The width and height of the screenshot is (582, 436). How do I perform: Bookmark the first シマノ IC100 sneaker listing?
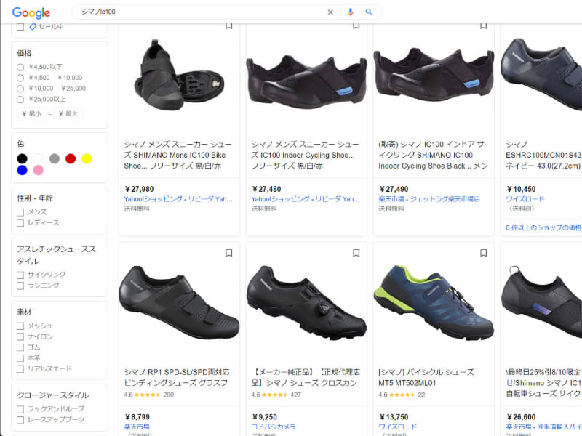click(x=228, y=25)
